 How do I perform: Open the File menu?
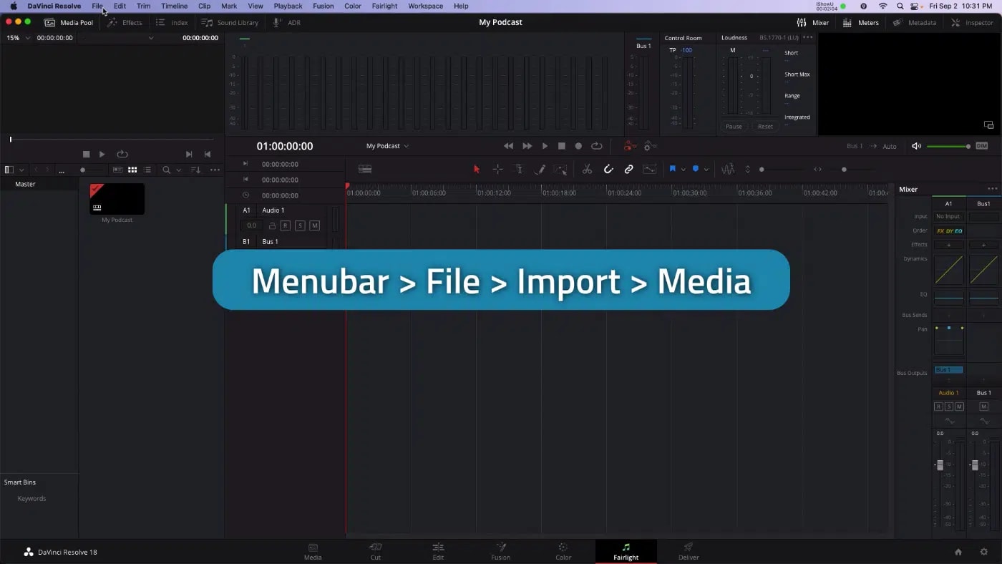tap(97, 6)
